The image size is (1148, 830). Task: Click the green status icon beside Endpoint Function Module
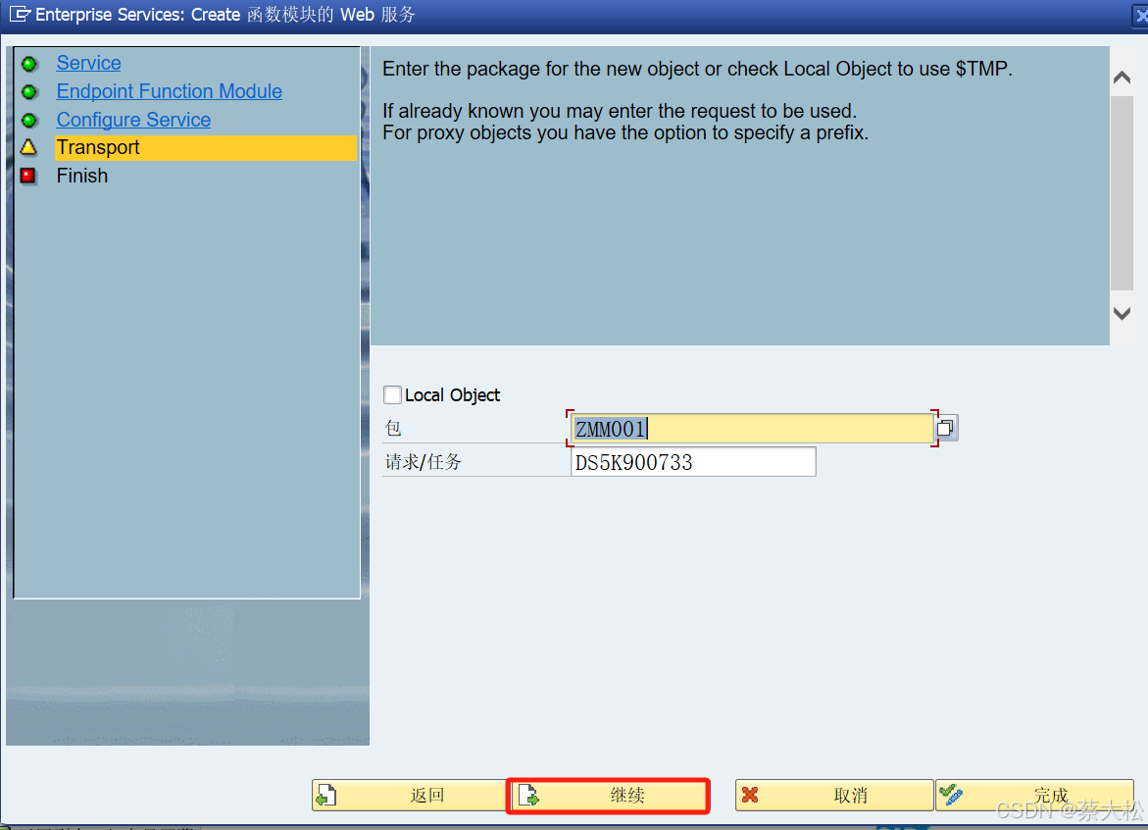point(30,91)
